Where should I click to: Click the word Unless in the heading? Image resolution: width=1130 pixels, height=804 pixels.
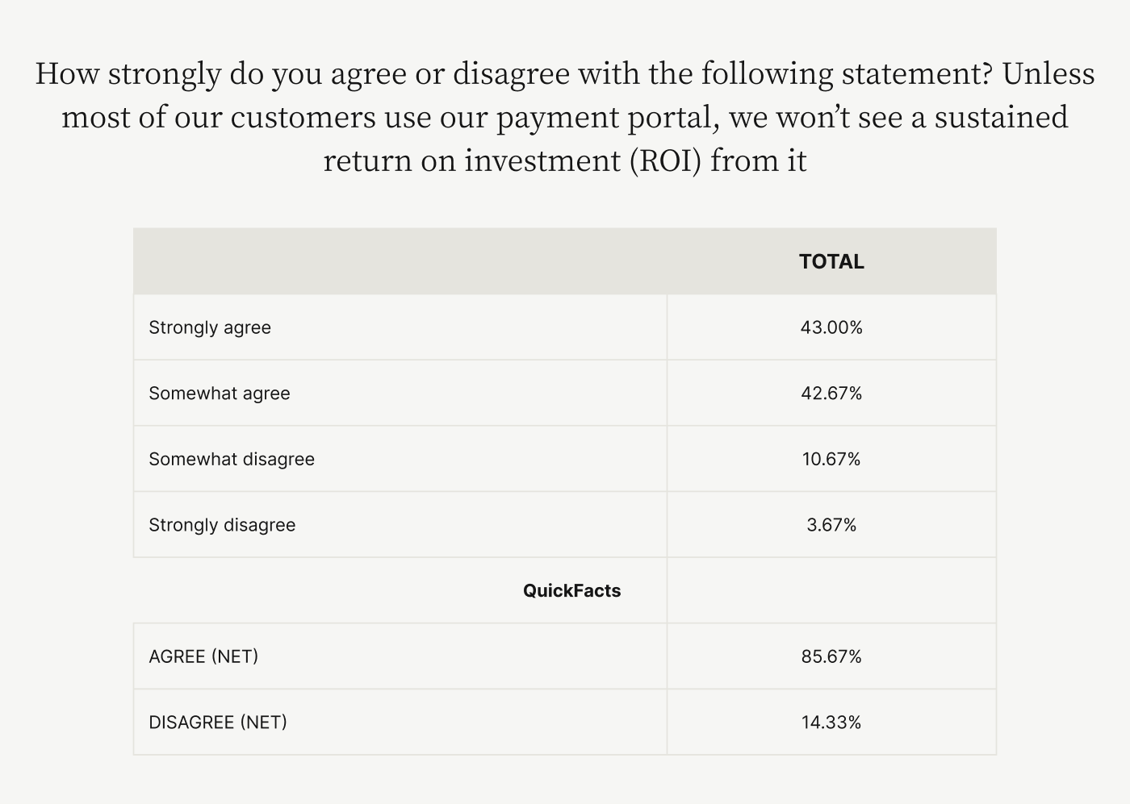click(x=1048, y=73)
